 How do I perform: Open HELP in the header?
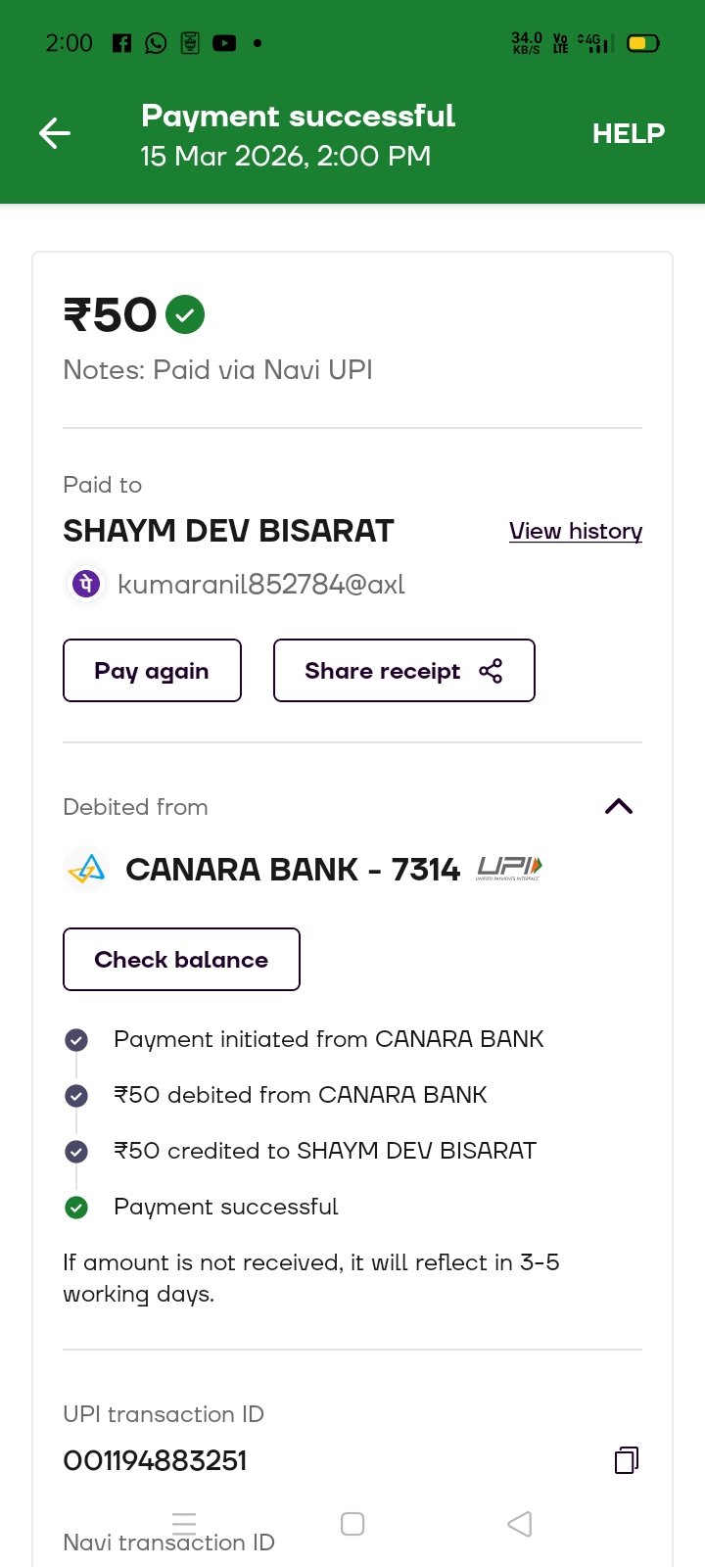point(628,133)
